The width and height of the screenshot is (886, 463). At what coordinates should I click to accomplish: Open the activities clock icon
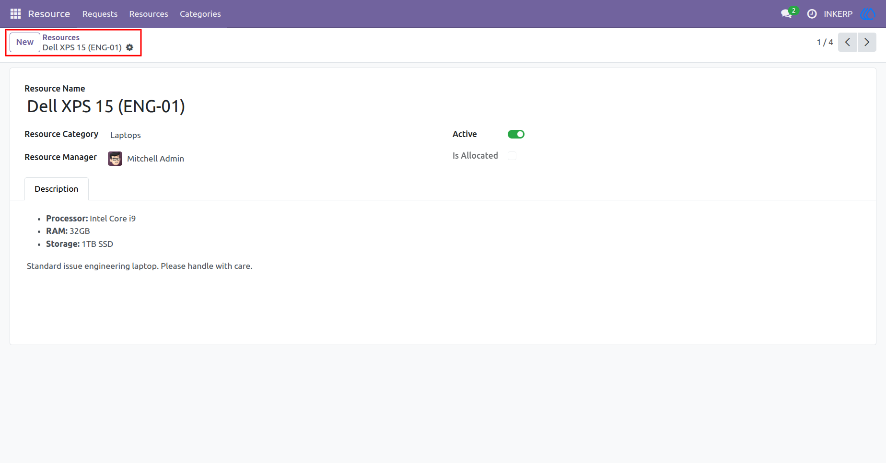click(812, 14)
